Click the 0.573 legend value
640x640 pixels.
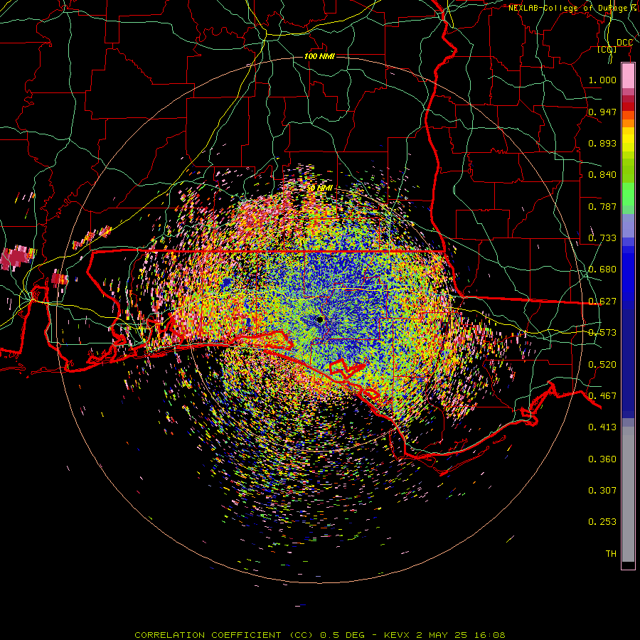point(602,333)
